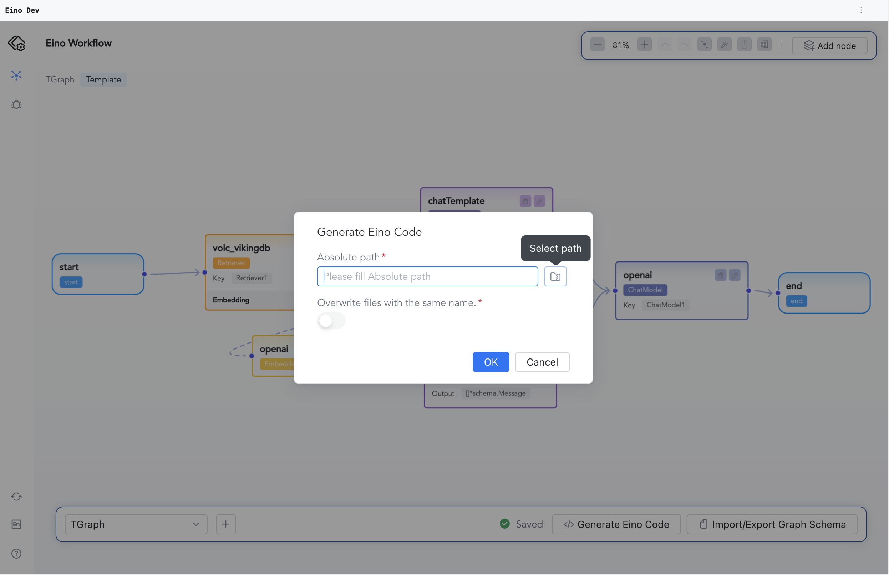Click the folder icon to select path
The width and height of the screenshot is (889, 575).
555,276
